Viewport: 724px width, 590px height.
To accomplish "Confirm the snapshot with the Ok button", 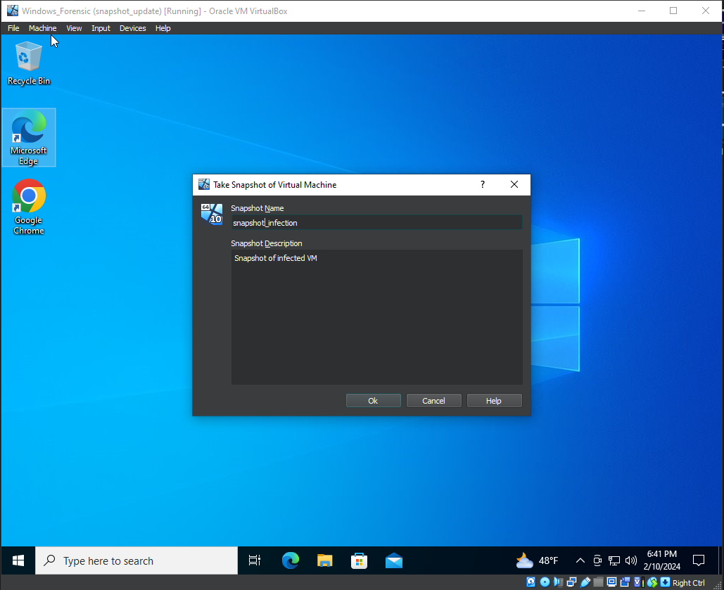I will (x=373, y=401).
